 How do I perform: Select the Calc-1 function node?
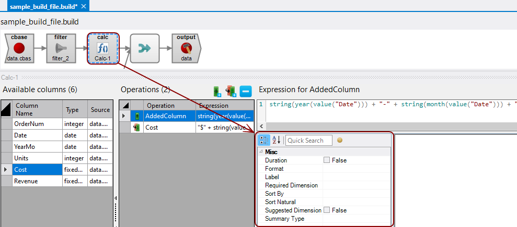(x=102, y=49)
